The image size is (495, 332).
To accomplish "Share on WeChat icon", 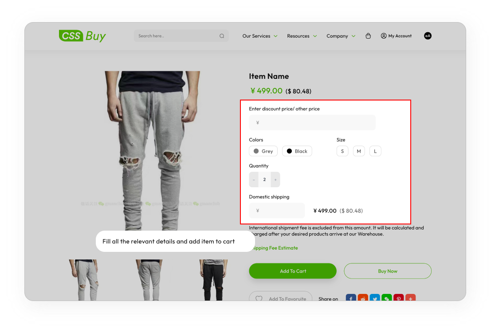I will coord(387,297).
